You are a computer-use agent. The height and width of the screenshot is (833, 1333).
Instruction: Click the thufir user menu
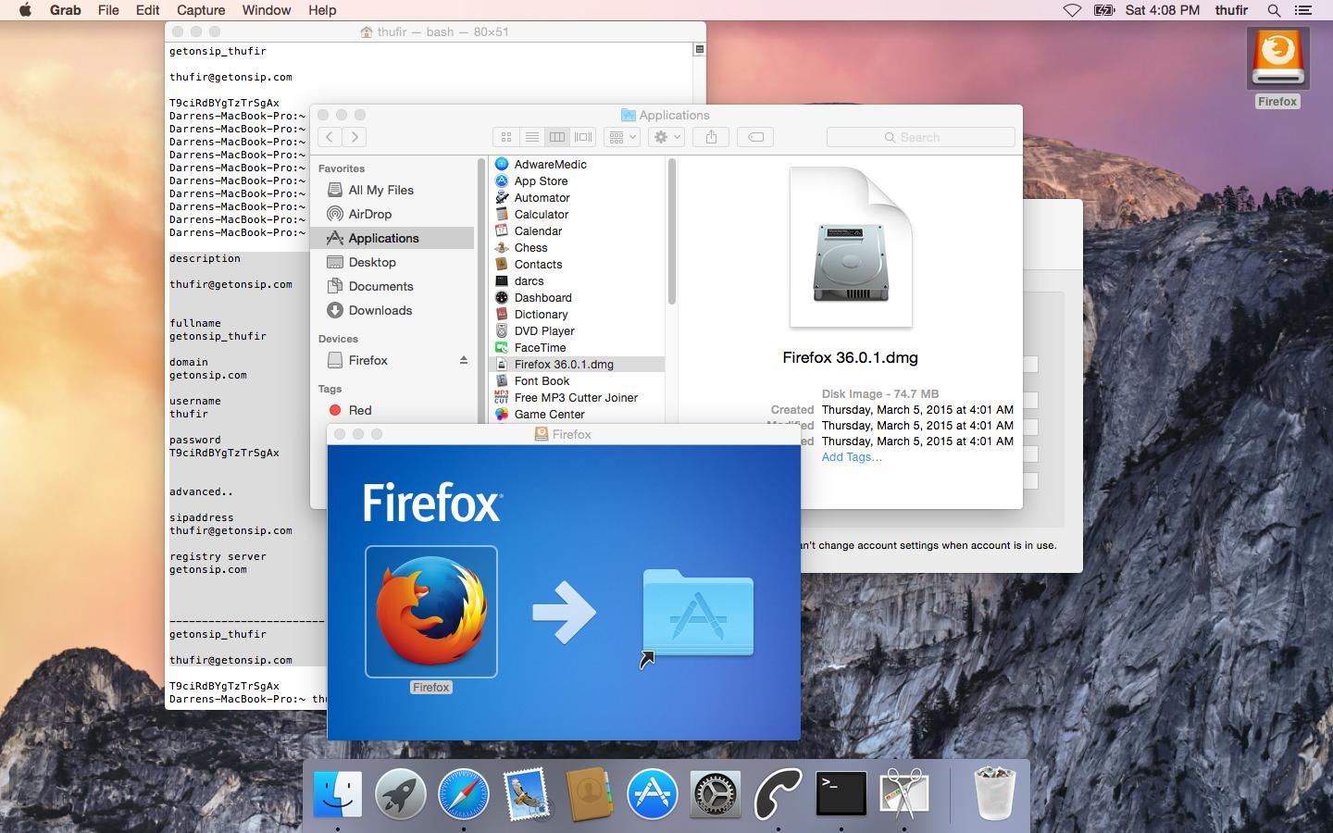[1231, 10]
